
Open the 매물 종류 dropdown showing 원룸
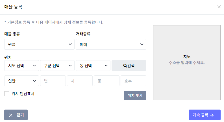click(39, 44)
